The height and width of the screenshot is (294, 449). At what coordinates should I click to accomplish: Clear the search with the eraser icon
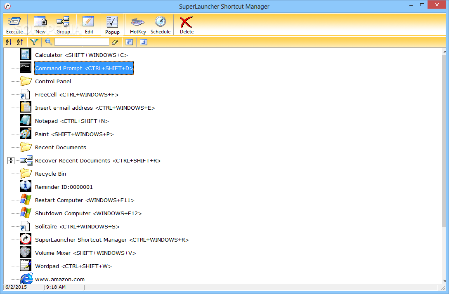click(x=115, y=42)
